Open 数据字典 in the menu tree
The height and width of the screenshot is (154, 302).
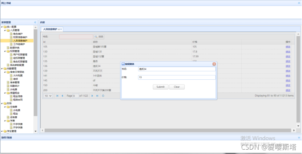click(15, 47)
